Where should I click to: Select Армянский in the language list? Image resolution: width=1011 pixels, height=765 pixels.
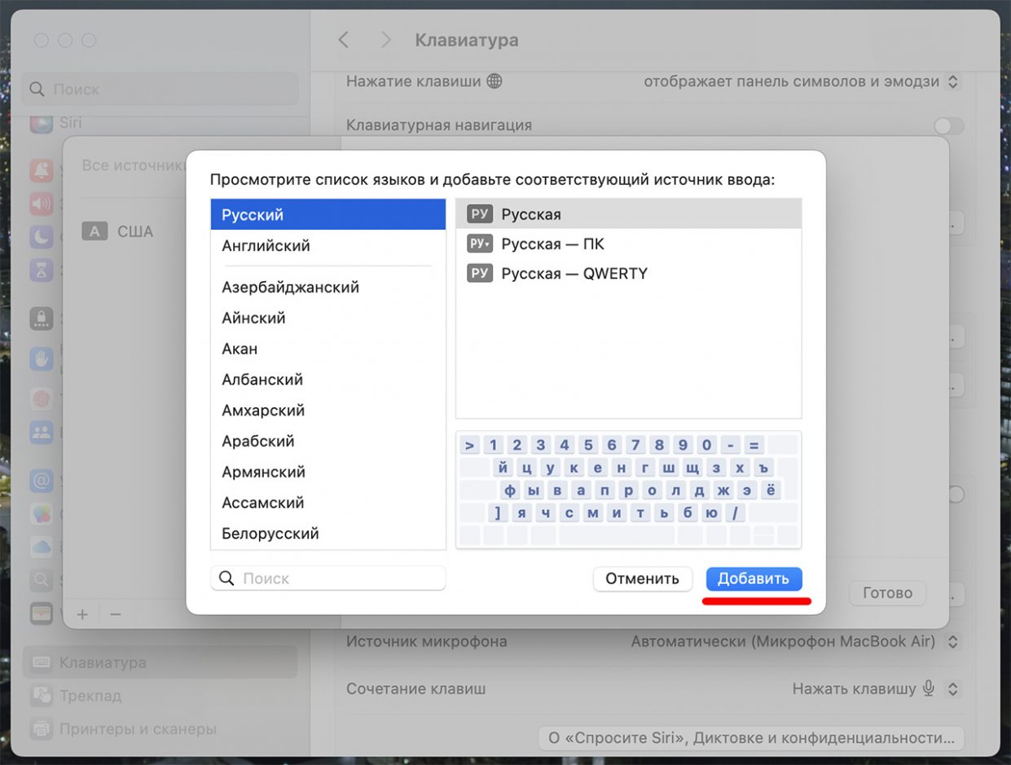point(263,472)
